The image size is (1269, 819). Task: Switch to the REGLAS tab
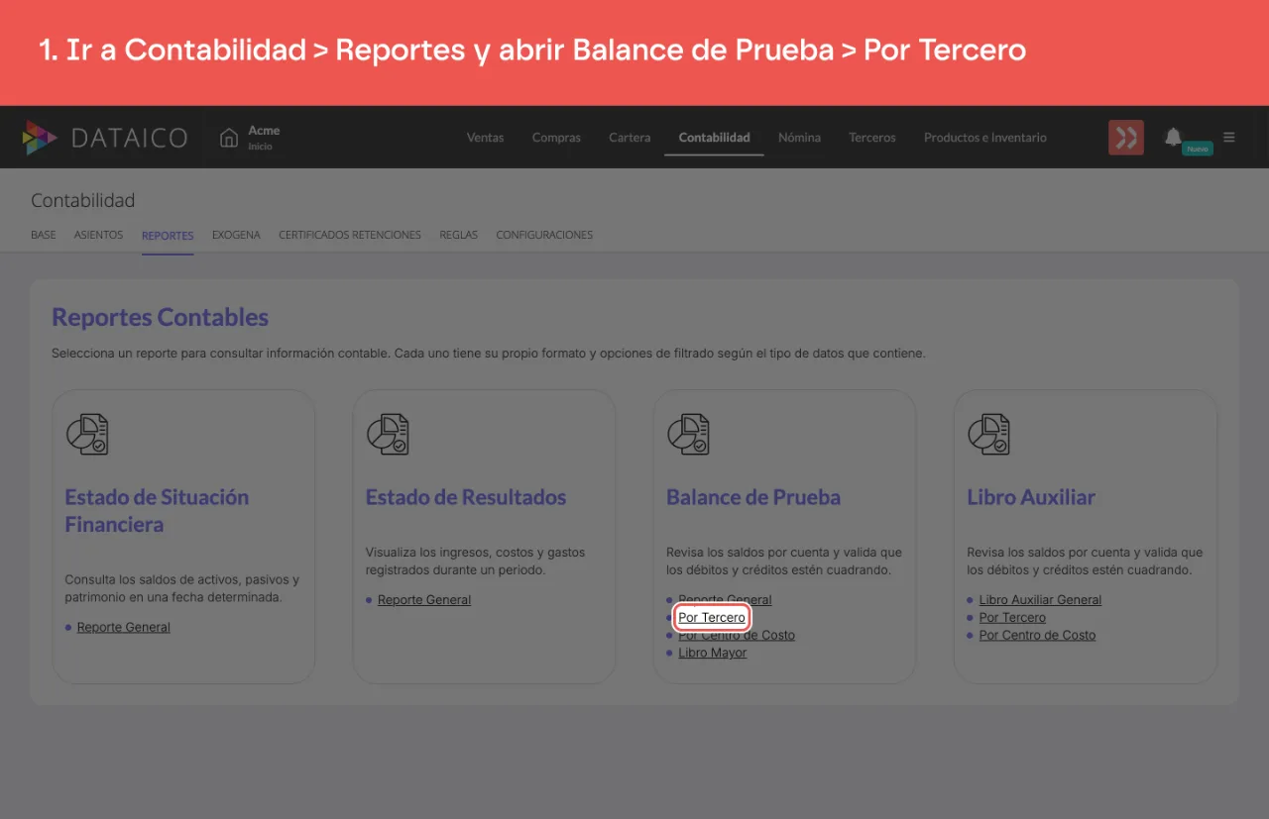(459, 235)
